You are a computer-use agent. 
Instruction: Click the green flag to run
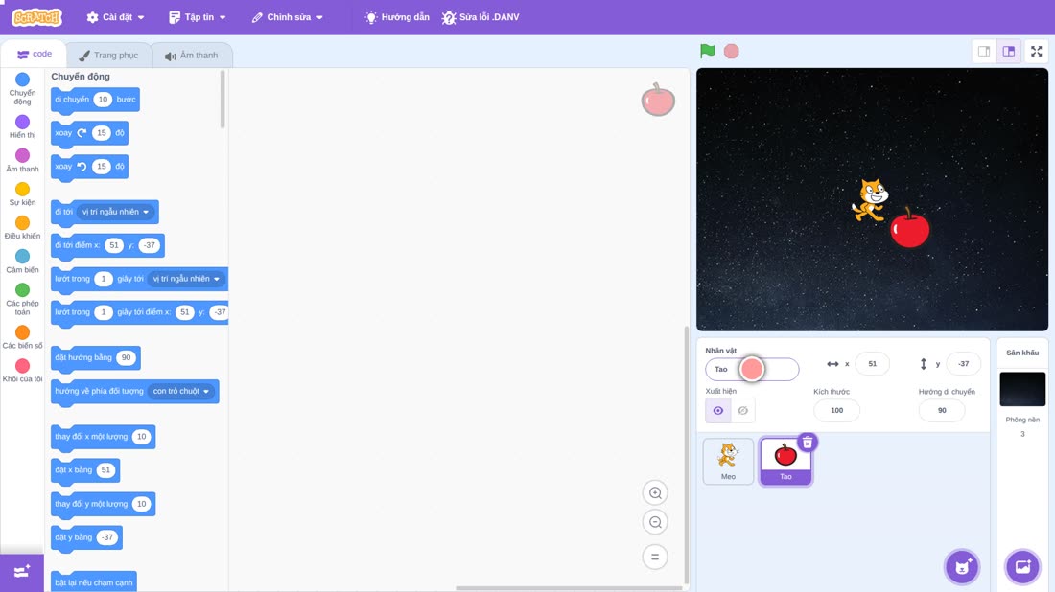[x=707, y=51]
